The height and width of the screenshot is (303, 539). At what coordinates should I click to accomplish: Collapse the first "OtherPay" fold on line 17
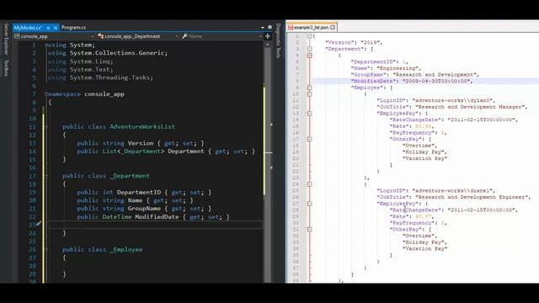pos(309,139)
